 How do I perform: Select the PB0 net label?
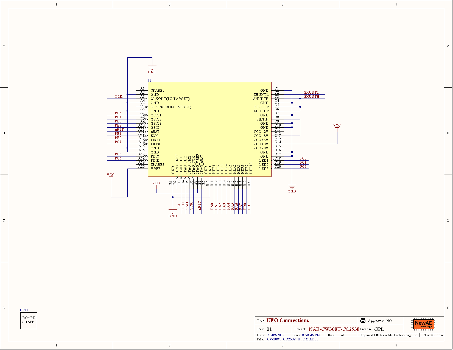(x=118, y=138)
